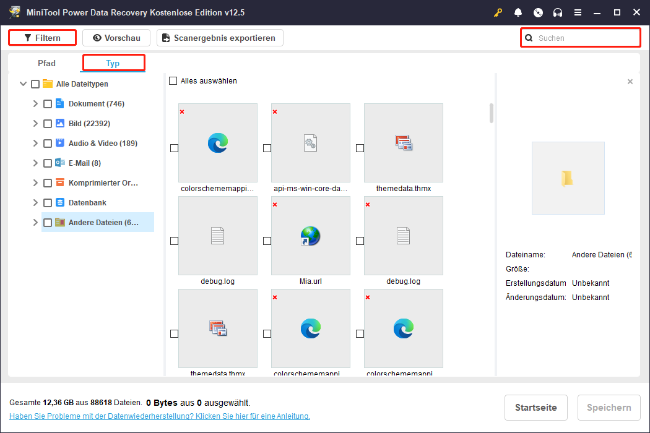Screen dimensions: 650x433
Task: Select the Mia.url file thumbnail
Action: pyautogui.click(x=311, y=236)
